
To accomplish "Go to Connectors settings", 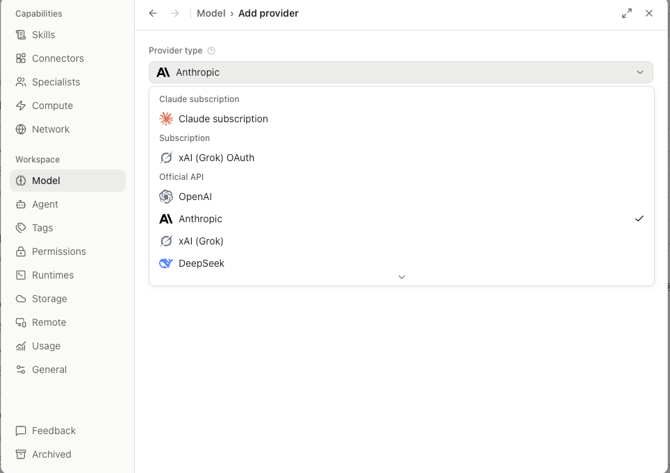I will click(67, 58).
